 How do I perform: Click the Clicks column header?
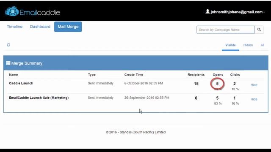235,75
